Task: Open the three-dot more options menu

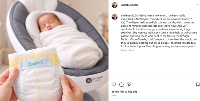Action: (x=197, y=5)
